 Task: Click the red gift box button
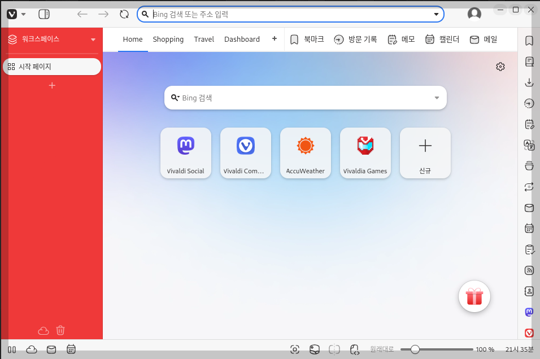(x=474, y=296)
